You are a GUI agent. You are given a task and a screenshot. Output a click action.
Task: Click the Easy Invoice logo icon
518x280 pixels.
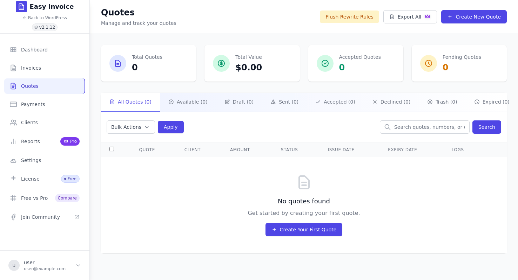(21, 7)
